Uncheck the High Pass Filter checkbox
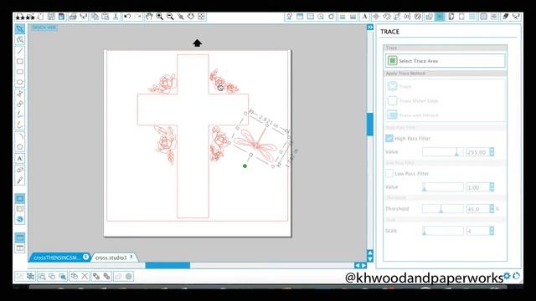536x301 pixels. tap(389, 138)
